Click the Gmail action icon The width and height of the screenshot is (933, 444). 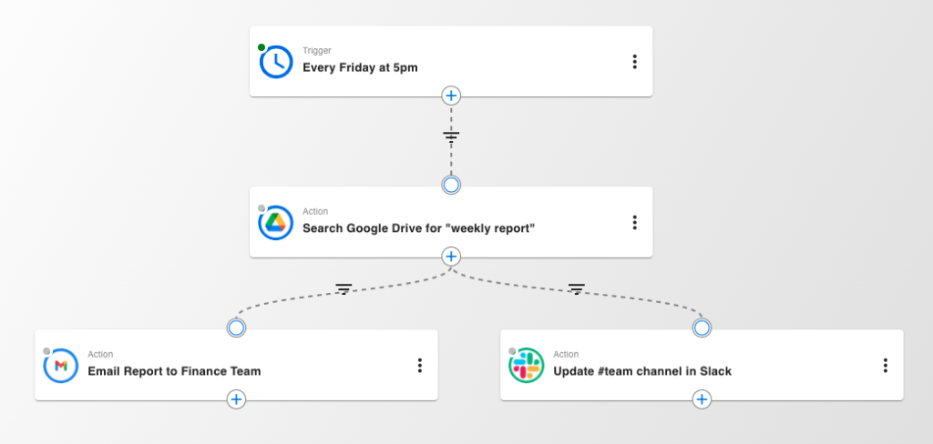[61, 366]
